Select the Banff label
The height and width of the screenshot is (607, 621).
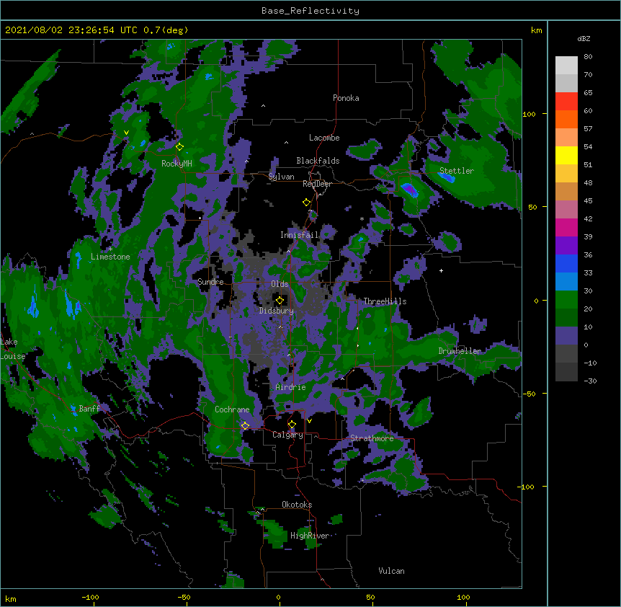click(89, 409)
